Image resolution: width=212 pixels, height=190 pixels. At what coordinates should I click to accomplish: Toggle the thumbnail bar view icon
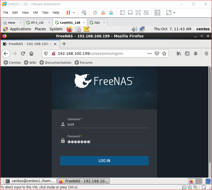click(130, 13)
